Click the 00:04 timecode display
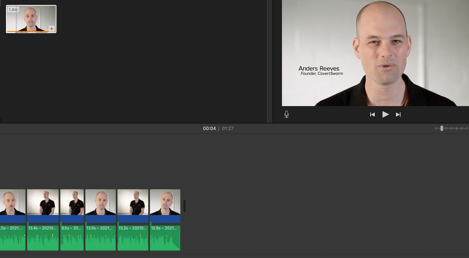Screen dimensions: 469x258 209,129
